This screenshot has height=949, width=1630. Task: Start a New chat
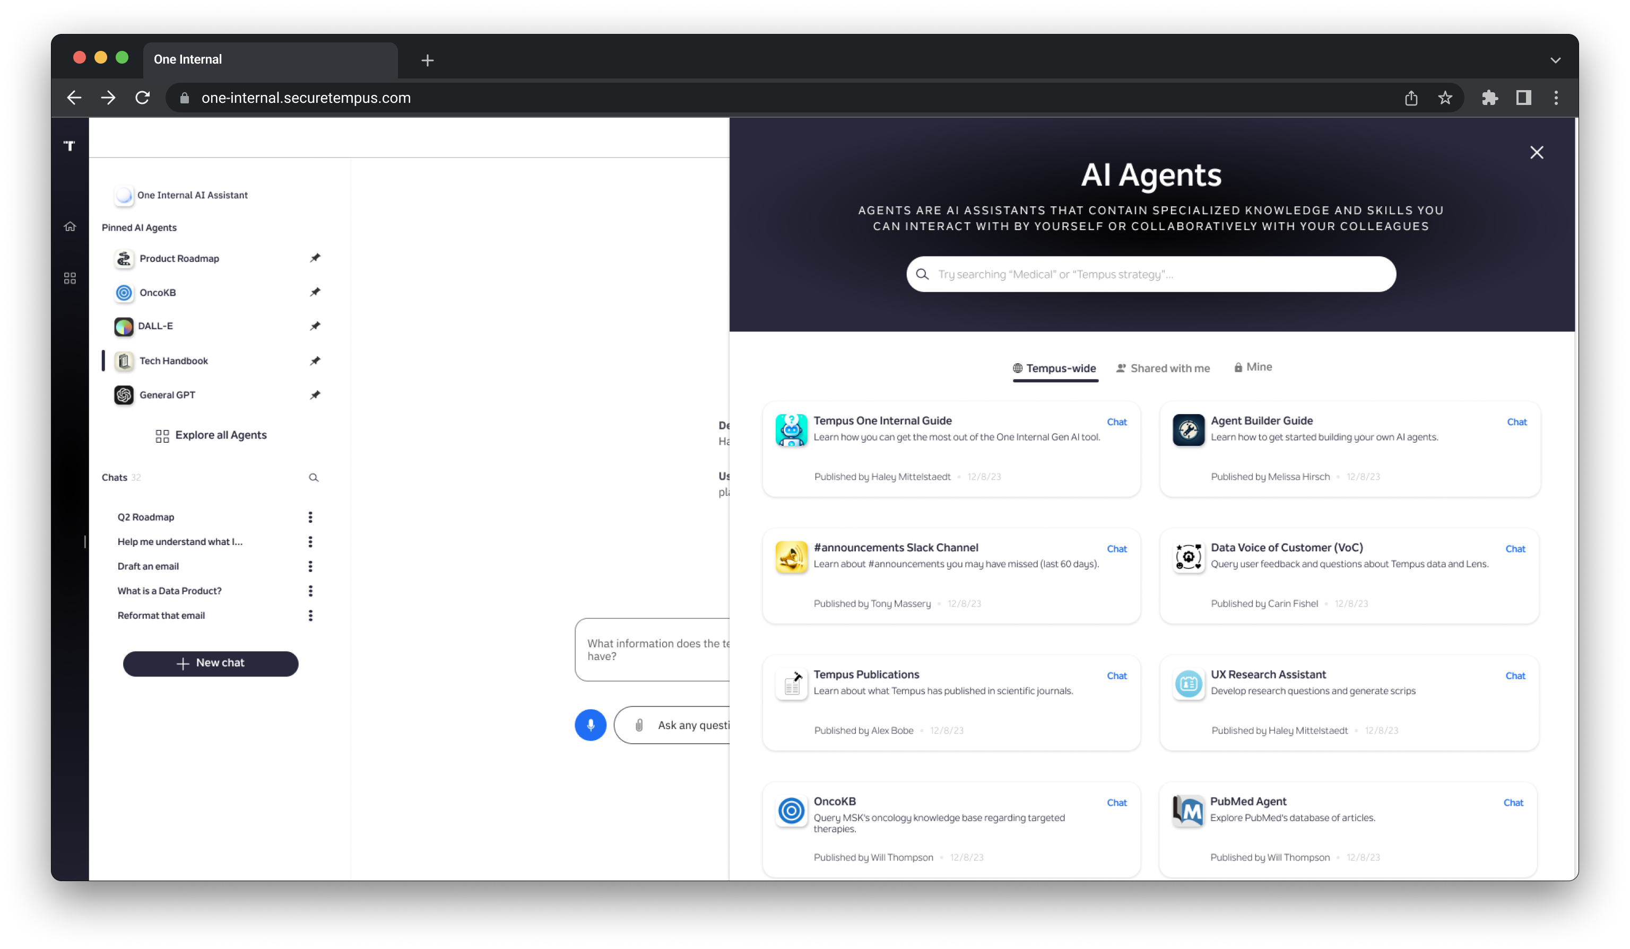coord(211,664)
